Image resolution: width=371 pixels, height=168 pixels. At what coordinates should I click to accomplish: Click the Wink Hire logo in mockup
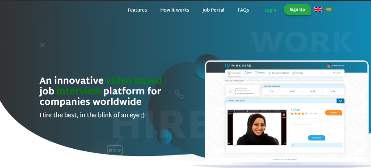coord(238,65)
